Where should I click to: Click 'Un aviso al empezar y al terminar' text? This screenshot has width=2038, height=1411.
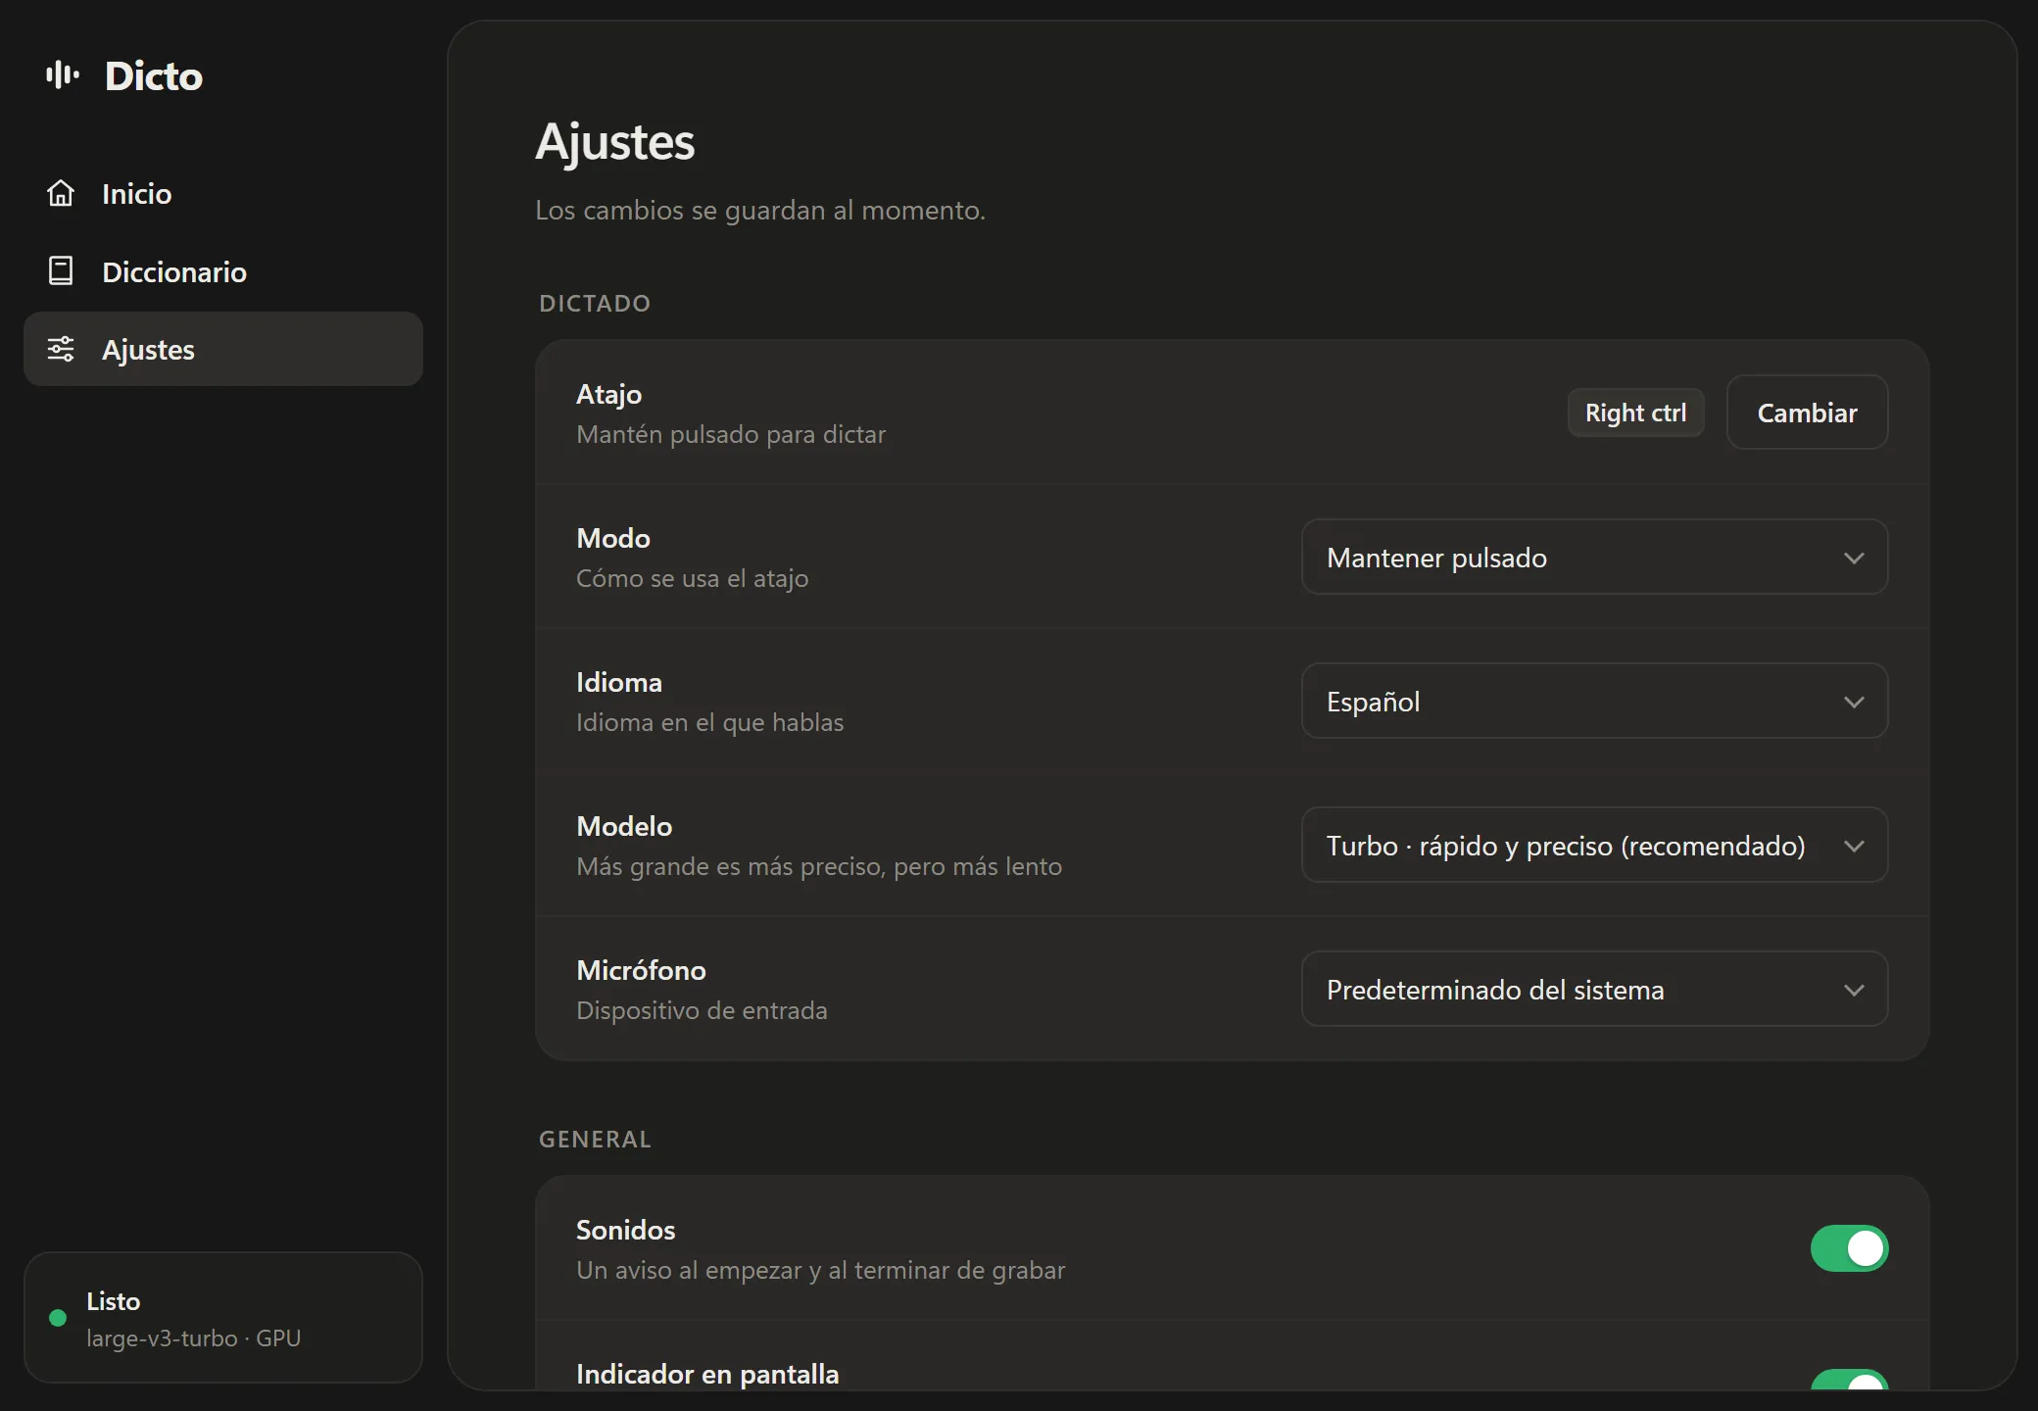point(820,1270)
